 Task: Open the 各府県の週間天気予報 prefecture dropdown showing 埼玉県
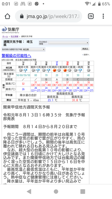click(34, 49)
